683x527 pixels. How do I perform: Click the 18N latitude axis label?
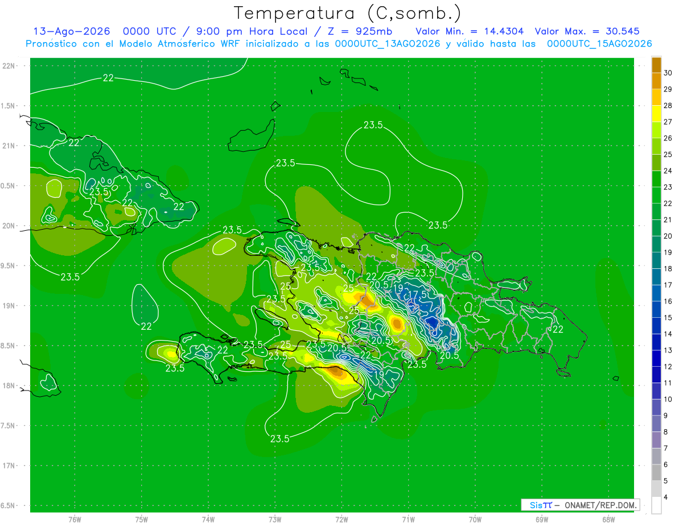pos(9,386)
